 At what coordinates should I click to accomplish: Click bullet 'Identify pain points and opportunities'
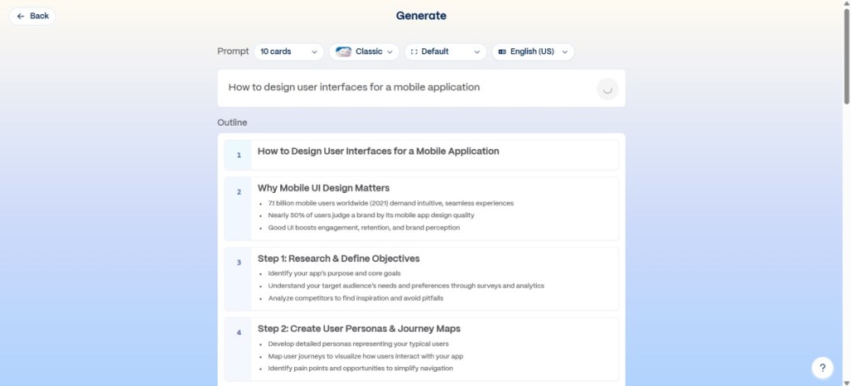pyautogui.click(x=361, y=369)
